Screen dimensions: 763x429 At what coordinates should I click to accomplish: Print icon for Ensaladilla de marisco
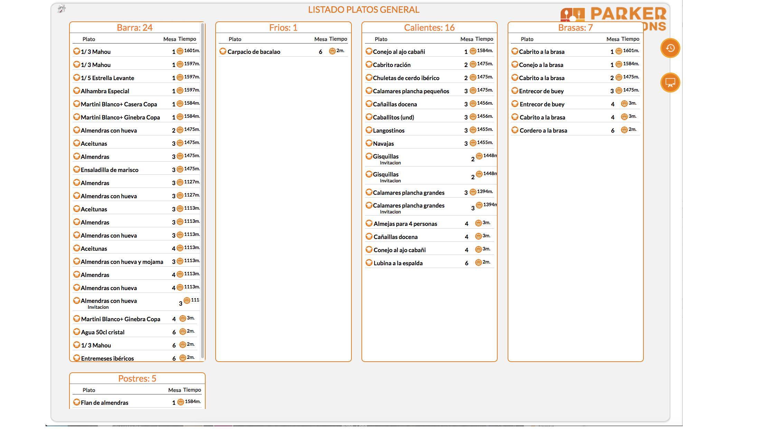180,169
